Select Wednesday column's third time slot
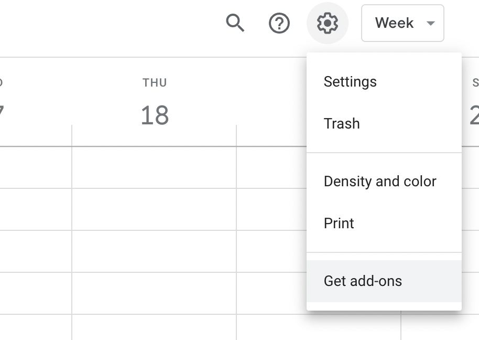 [36, 251]
